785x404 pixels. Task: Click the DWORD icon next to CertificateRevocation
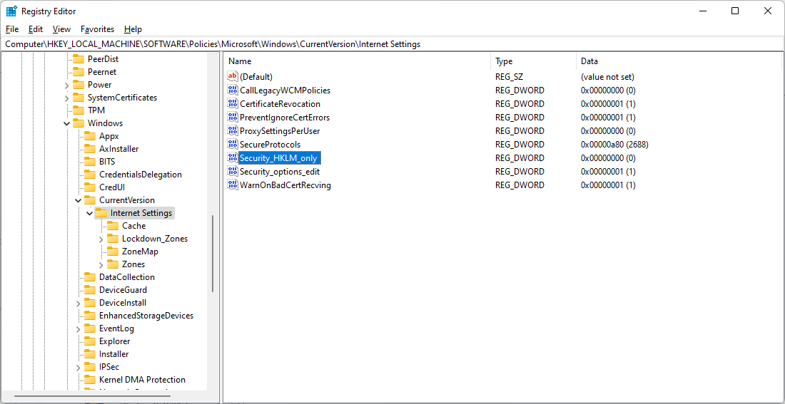[x=233, y=104]
